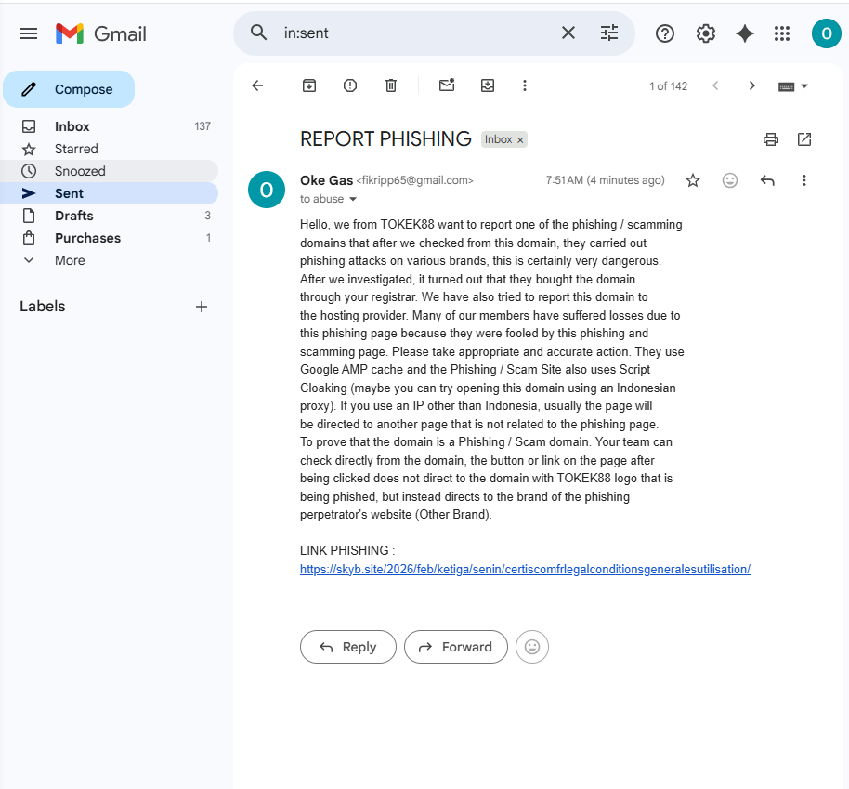The image size is (849, 789).
Task: Click the Compose button
Action: pyautogui.click(x=69, y=89)
